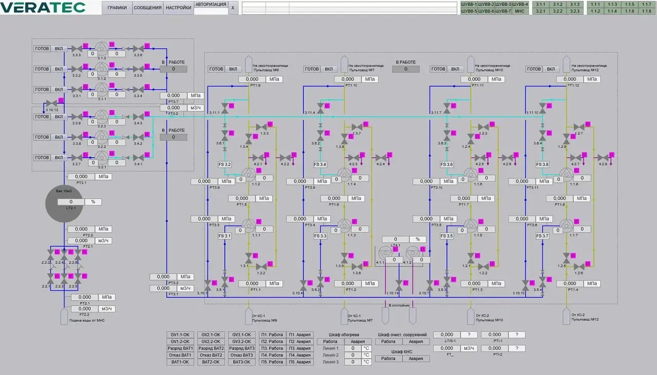Click the GV1.1-OK status indicator
This screenshot has width=657, height=375.
(179, 335)
